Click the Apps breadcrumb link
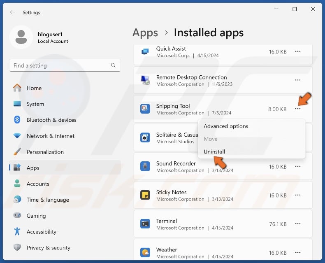Screen dimensions: 325x263 point(145,33)
